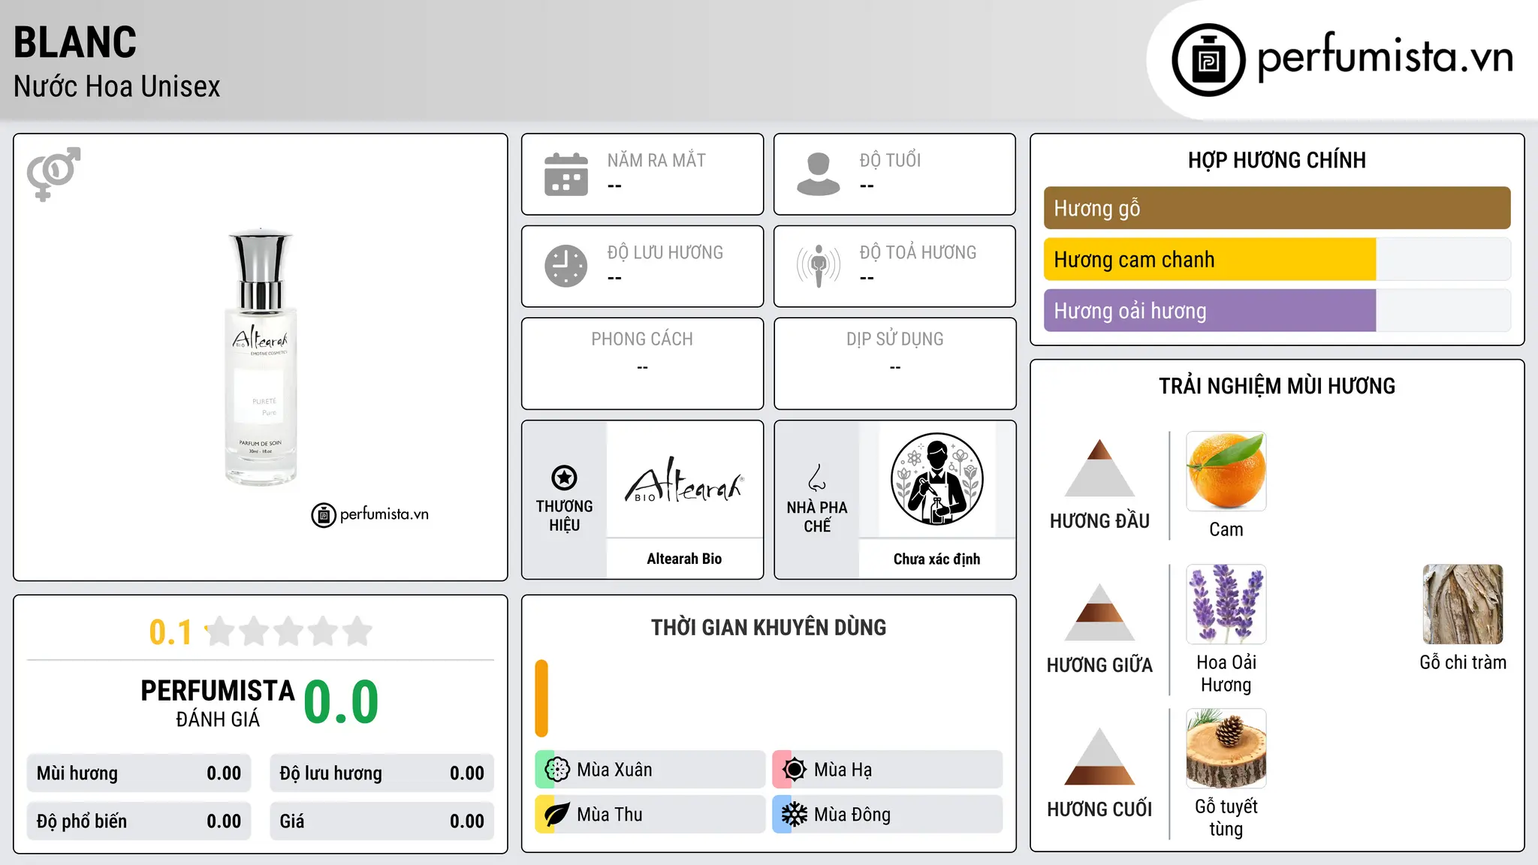Click the sun icon for Mùa Hạ
Viewport: 1538px width, 865px height.
tap(795, 770)
